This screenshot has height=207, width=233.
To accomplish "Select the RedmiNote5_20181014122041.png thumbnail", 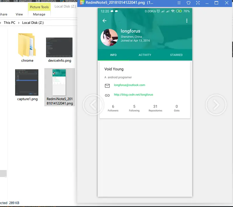I will tap(59, 82).
